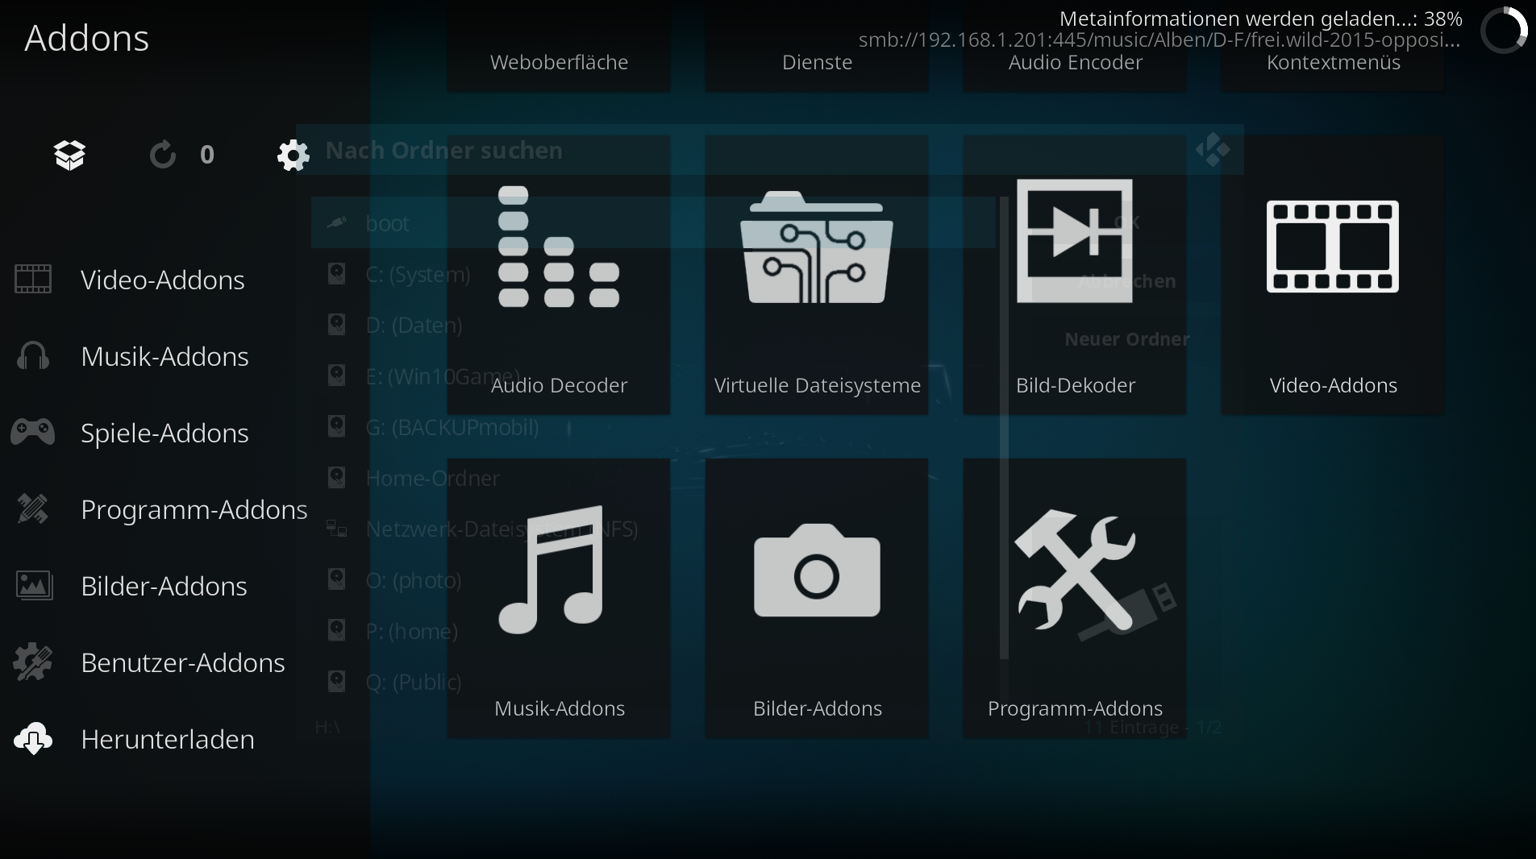Select Q: (Public) drive in folder dialog
The height and width of the screenshot is (859, 1536).
coord(653,682)
